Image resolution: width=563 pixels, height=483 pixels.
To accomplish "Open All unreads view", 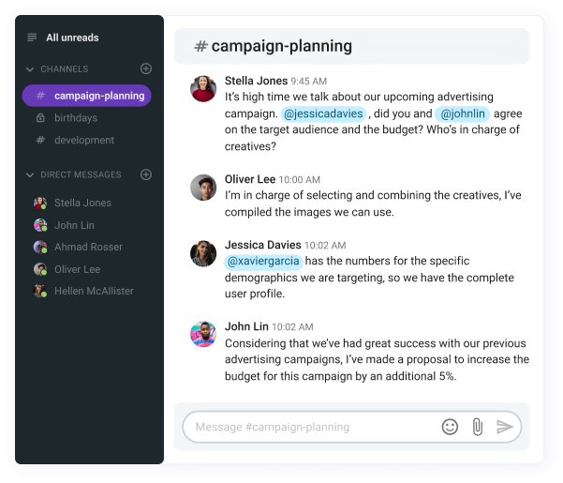I will coord(72,38).
